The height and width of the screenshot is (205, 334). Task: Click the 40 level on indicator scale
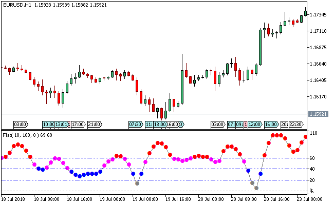tap(313, 169)
